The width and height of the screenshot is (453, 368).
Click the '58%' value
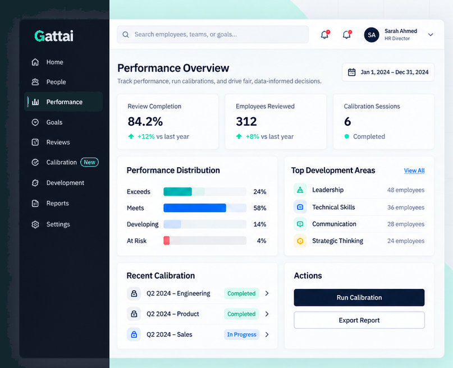point(260,208)
